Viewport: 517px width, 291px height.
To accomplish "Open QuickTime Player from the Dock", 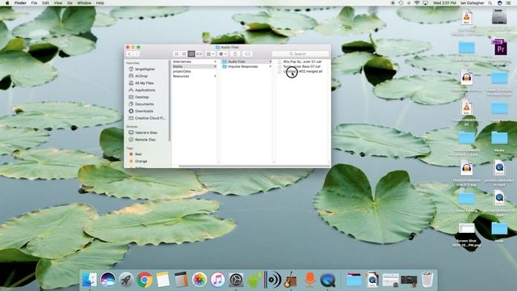I will (x=327, y=280).
